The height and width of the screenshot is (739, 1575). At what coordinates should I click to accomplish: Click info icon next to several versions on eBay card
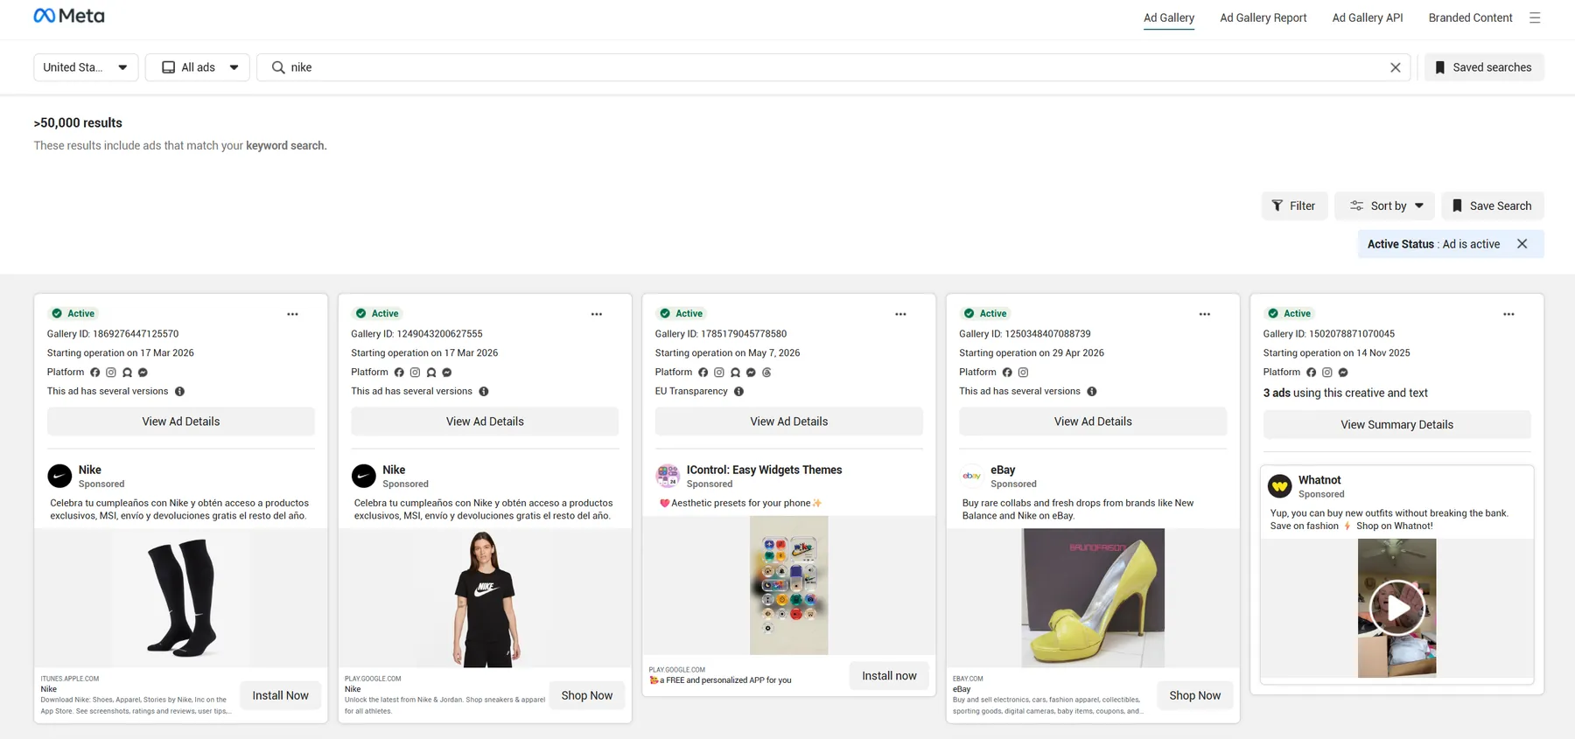1092,392
